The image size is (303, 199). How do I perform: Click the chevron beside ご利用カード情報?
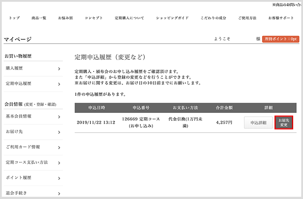(x=59, y=148)
